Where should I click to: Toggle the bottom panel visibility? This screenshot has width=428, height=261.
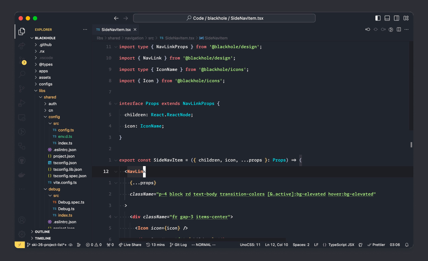pos(387,18)
